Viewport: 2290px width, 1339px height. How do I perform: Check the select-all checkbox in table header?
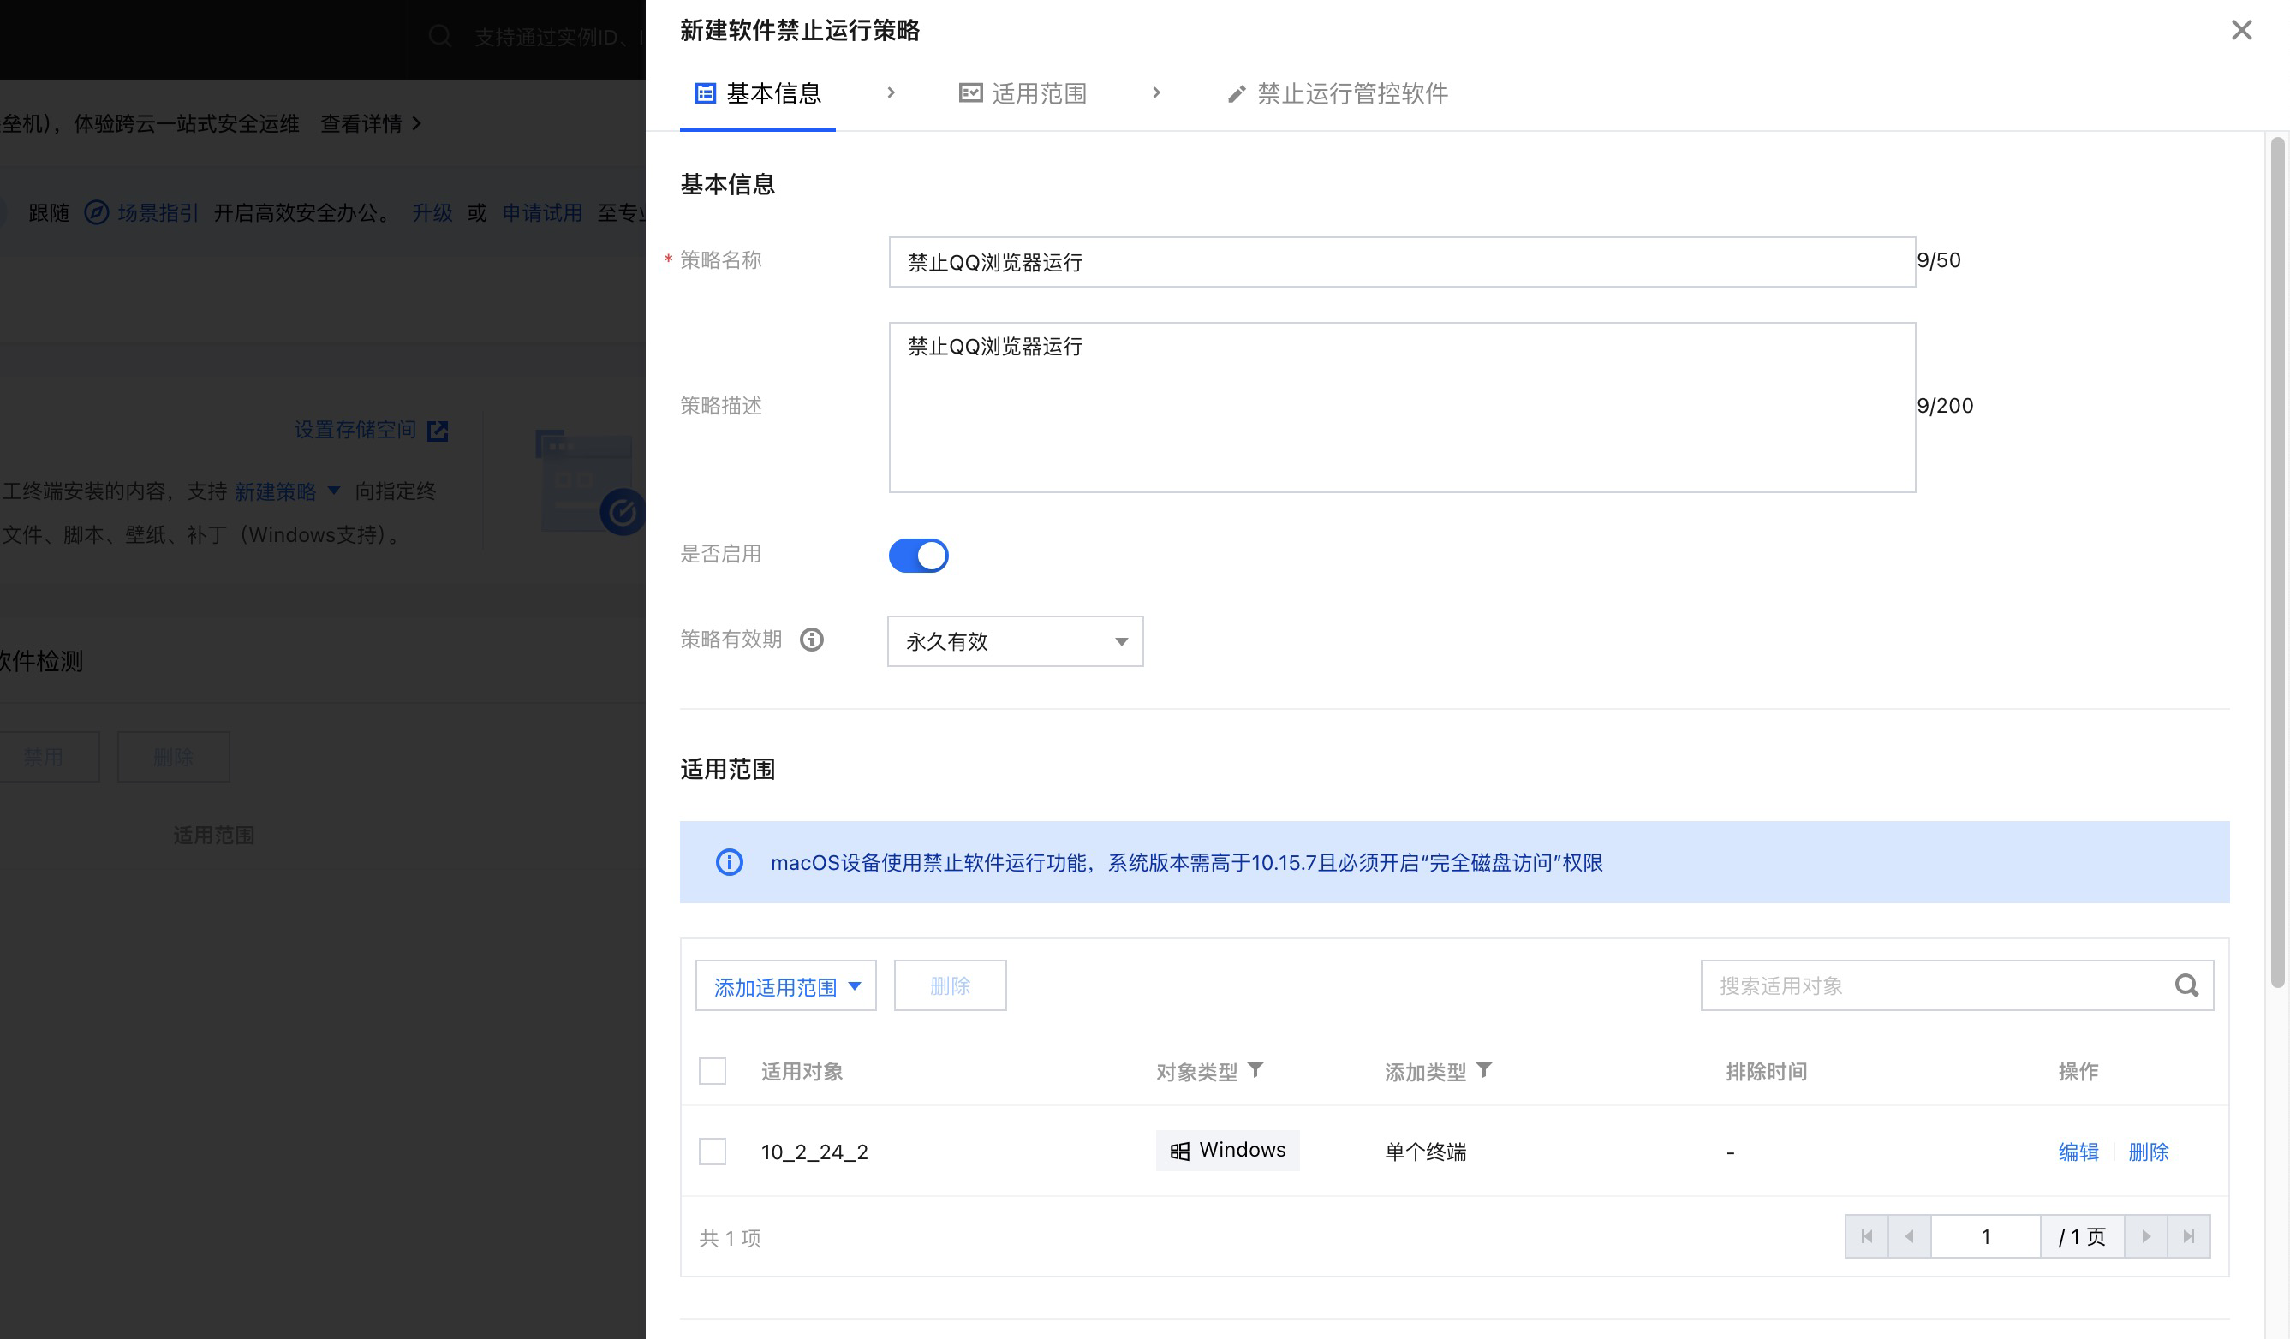tap(713, 1071)
